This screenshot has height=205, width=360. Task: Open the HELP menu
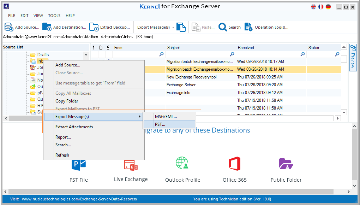click(x=70, y=16)
